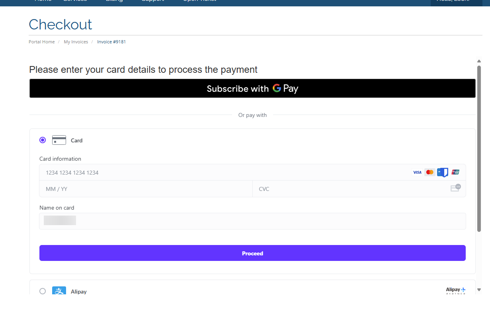Click the credit card icon beside Card label
Viewport: 490px width, 317px height.
click(59, 140)
